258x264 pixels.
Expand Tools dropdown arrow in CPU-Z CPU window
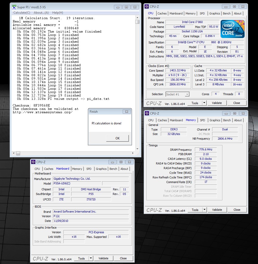pos(204,103)
